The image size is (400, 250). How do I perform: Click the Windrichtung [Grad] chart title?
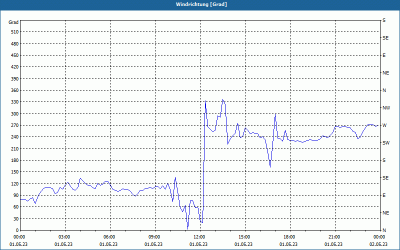point(201,4)
